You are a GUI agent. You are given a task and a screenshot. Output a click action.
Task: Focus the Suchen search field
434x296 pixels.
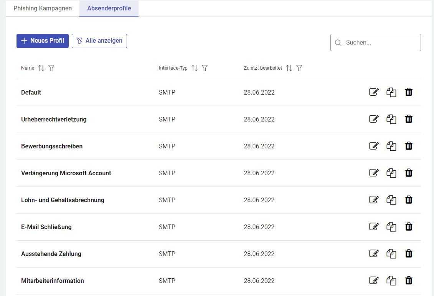(x=380, y=43)
